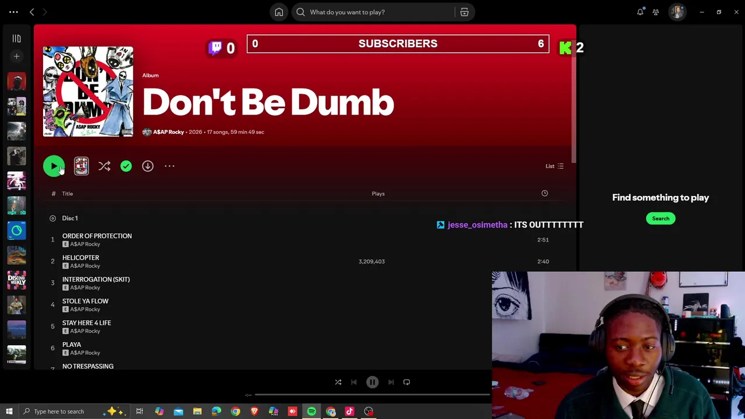Open more options for Don't Be Dumb
Viewport: 745px width, 419px height.
click(x=169, y=166)
